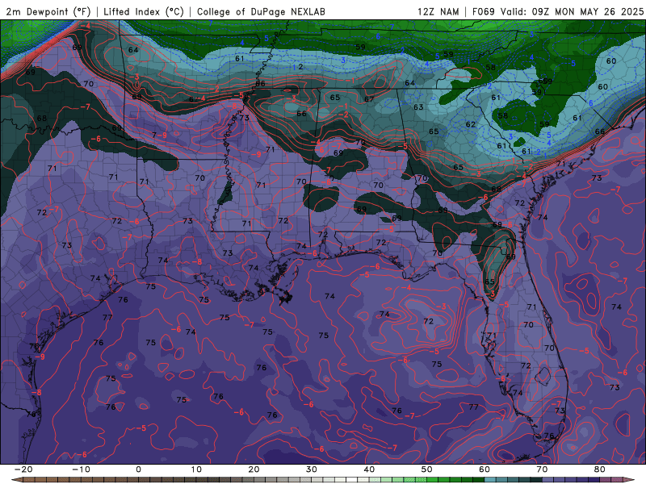Click the dewpoint value 62 on map

click(x=471, y=124)
